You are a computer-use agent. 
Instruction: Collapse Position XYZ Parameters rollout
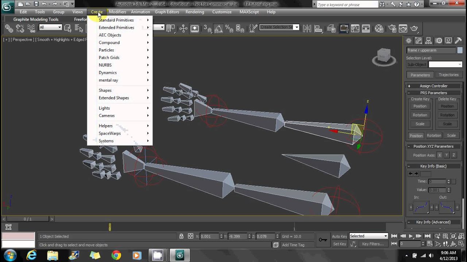click(x=433, y=146)
